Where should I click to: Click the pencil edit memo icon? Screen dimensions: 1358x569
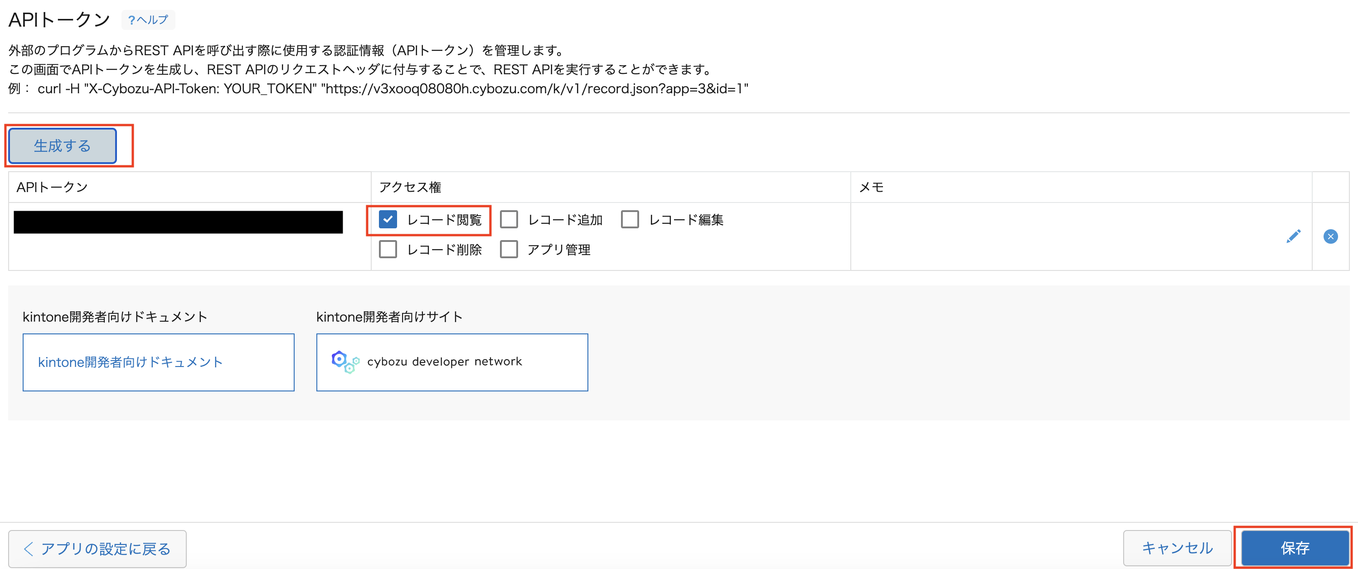[x=1293, y=236]
